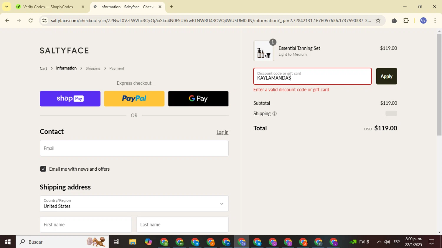
Task: Focus the Last name field
Action: tap(182, 224)
